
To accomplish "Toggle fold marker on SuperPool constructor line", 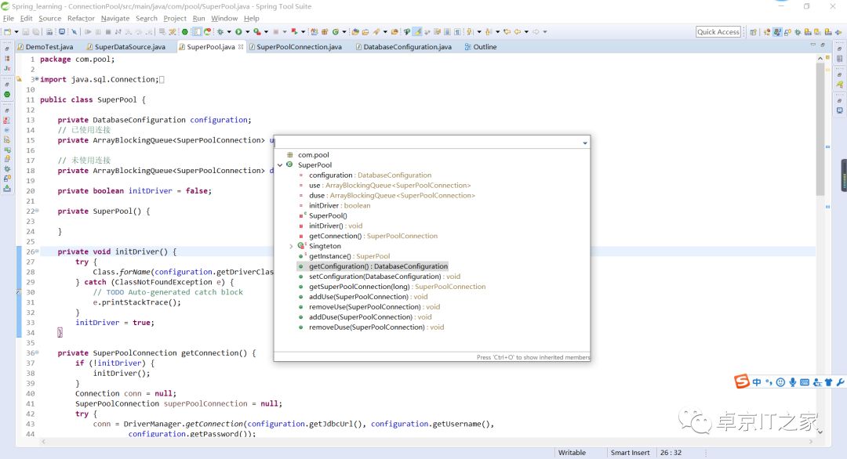I will 36,211.
